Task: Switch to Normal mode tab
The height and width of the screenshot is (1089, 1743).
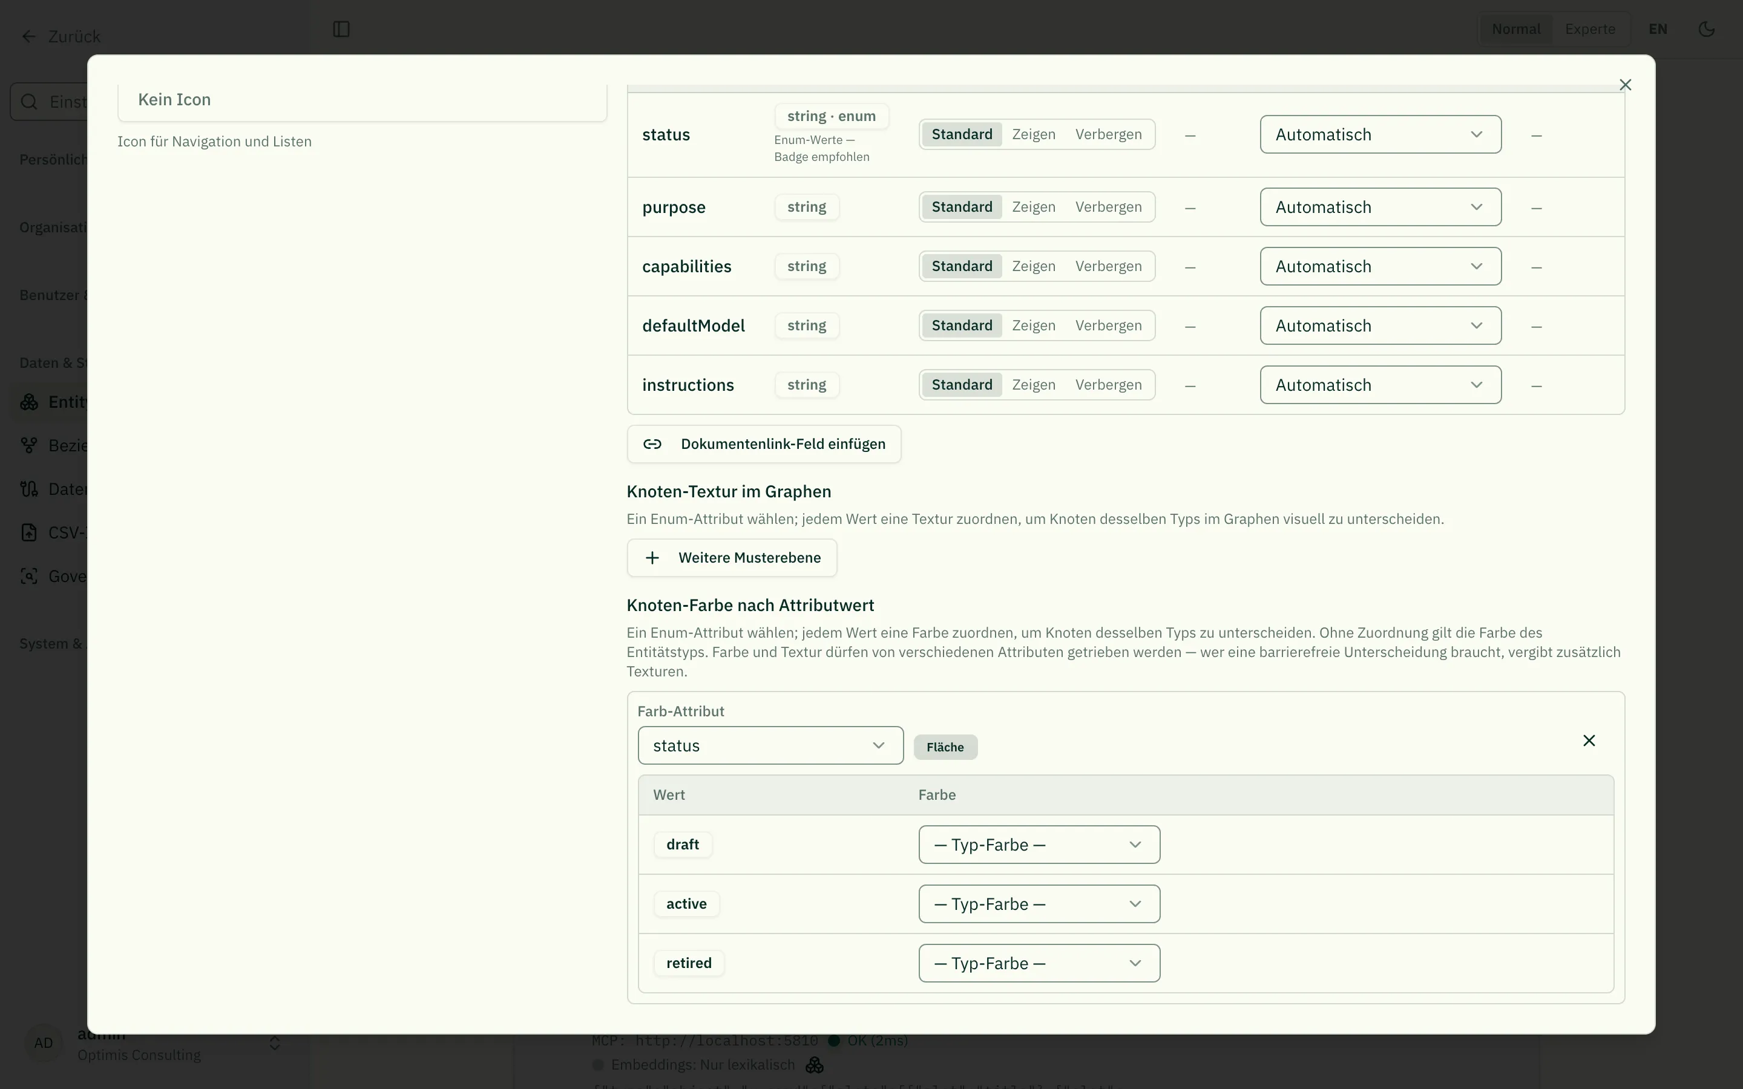Action: (1515, 29)
